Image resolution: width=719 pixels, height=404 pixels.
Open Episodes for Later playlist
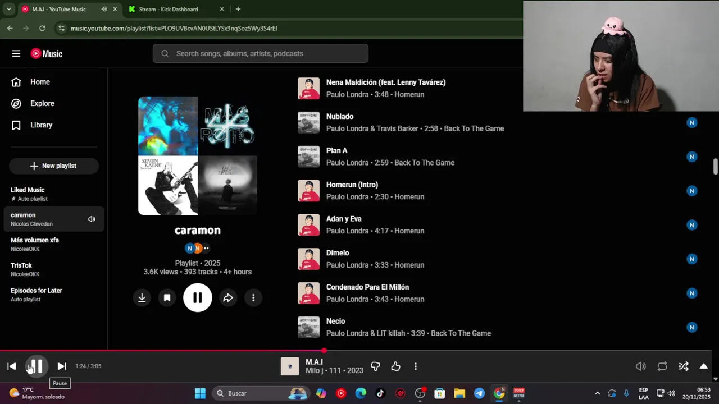coord(54,295)
